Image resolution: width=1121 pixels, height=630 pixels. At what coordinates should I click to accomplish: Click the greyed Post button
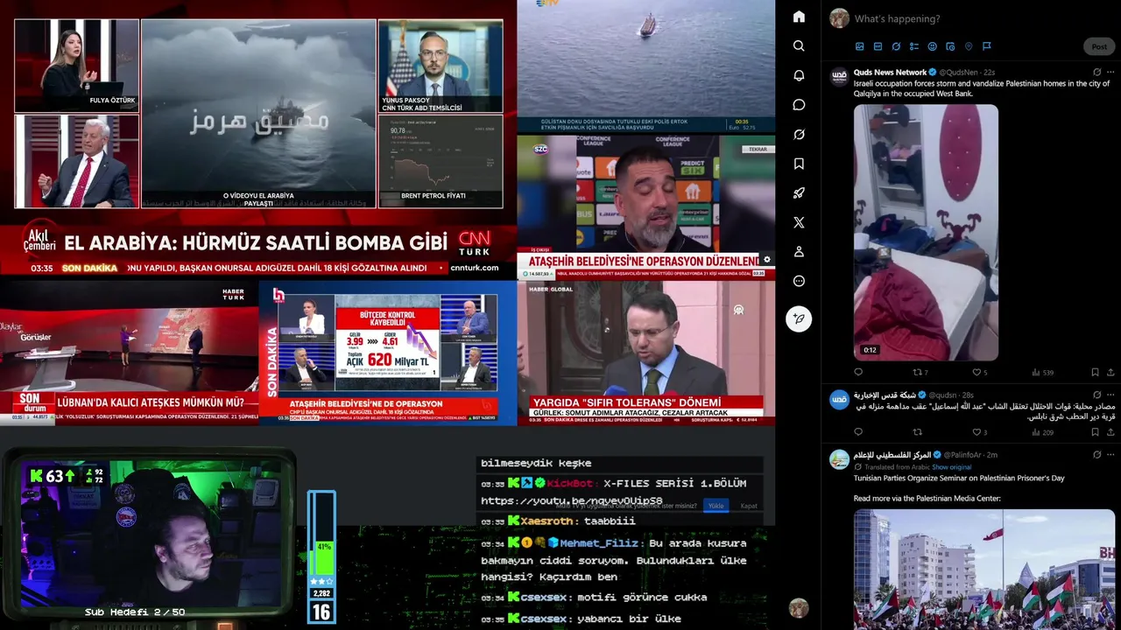click(1099, 46)
